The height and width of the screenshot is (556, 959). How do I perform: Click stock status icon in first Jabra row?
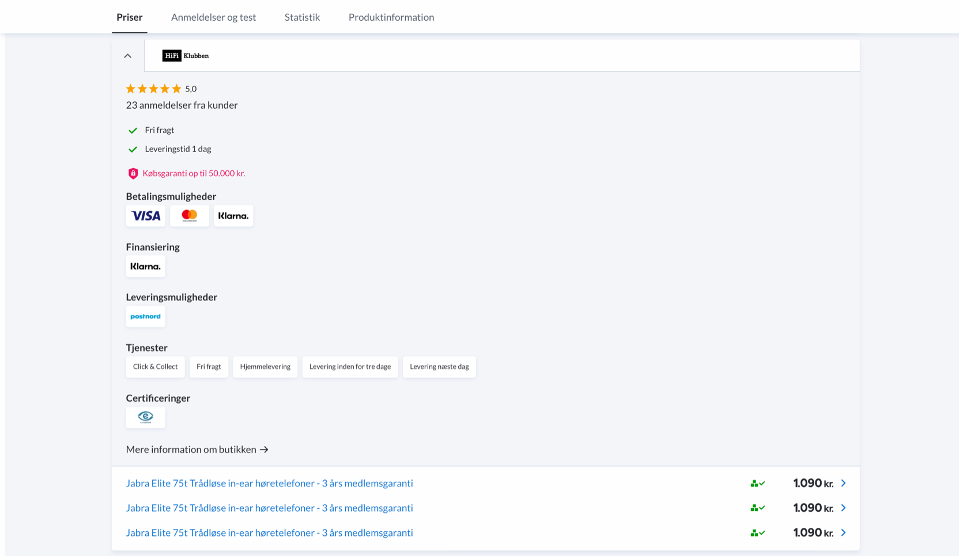click(758, 483)
